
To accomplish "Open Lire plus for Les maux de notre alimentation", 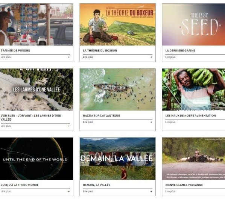I will click(170, 122).
